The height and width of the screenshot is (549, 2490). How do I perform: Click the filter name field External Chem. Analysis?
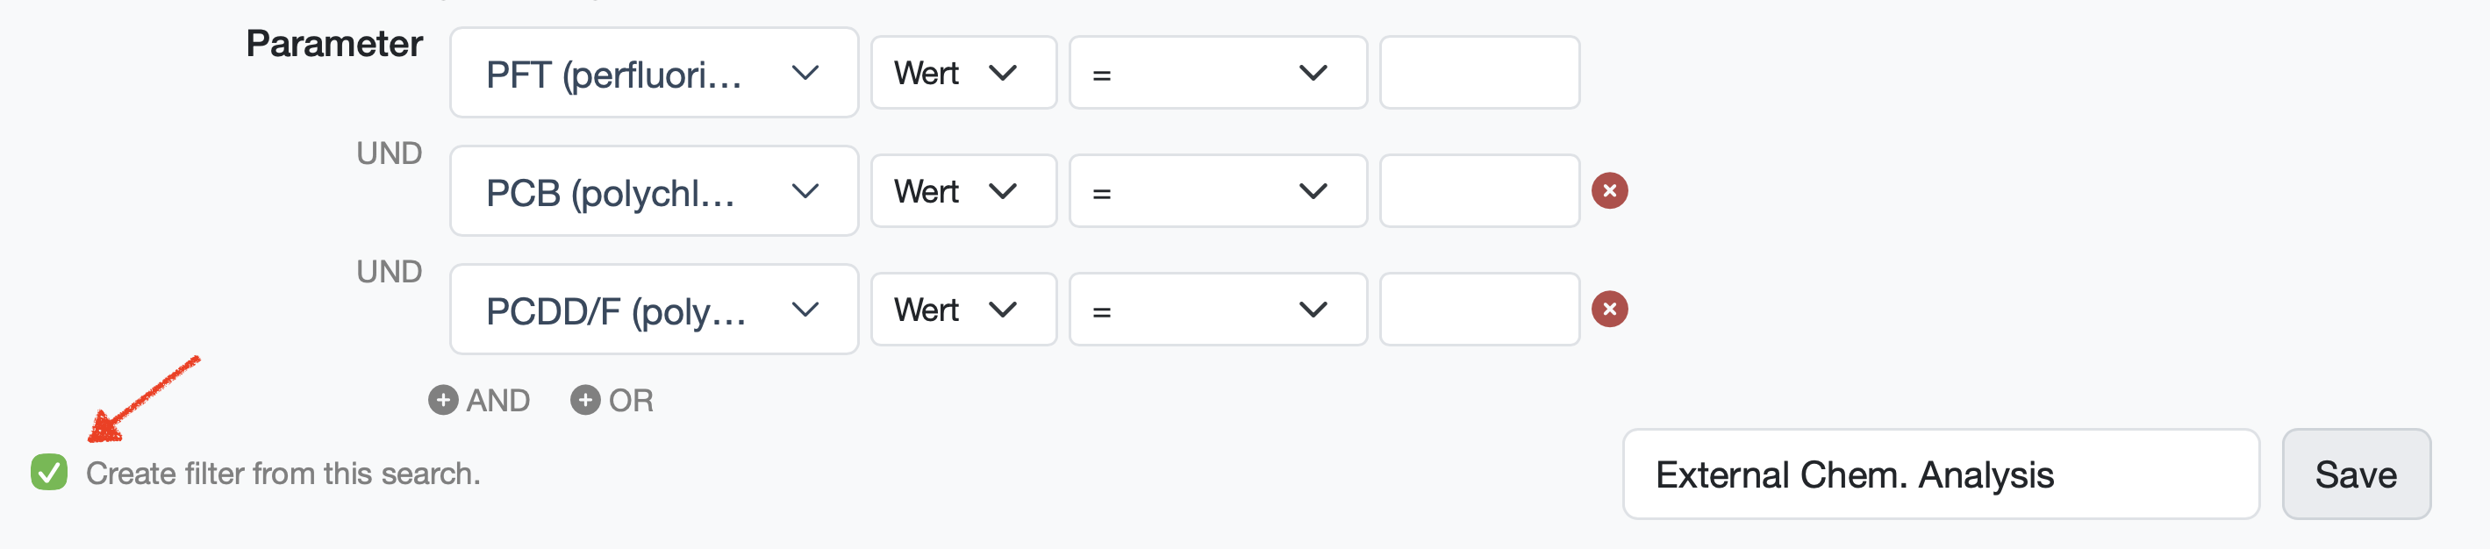(x=1940, y=474)
